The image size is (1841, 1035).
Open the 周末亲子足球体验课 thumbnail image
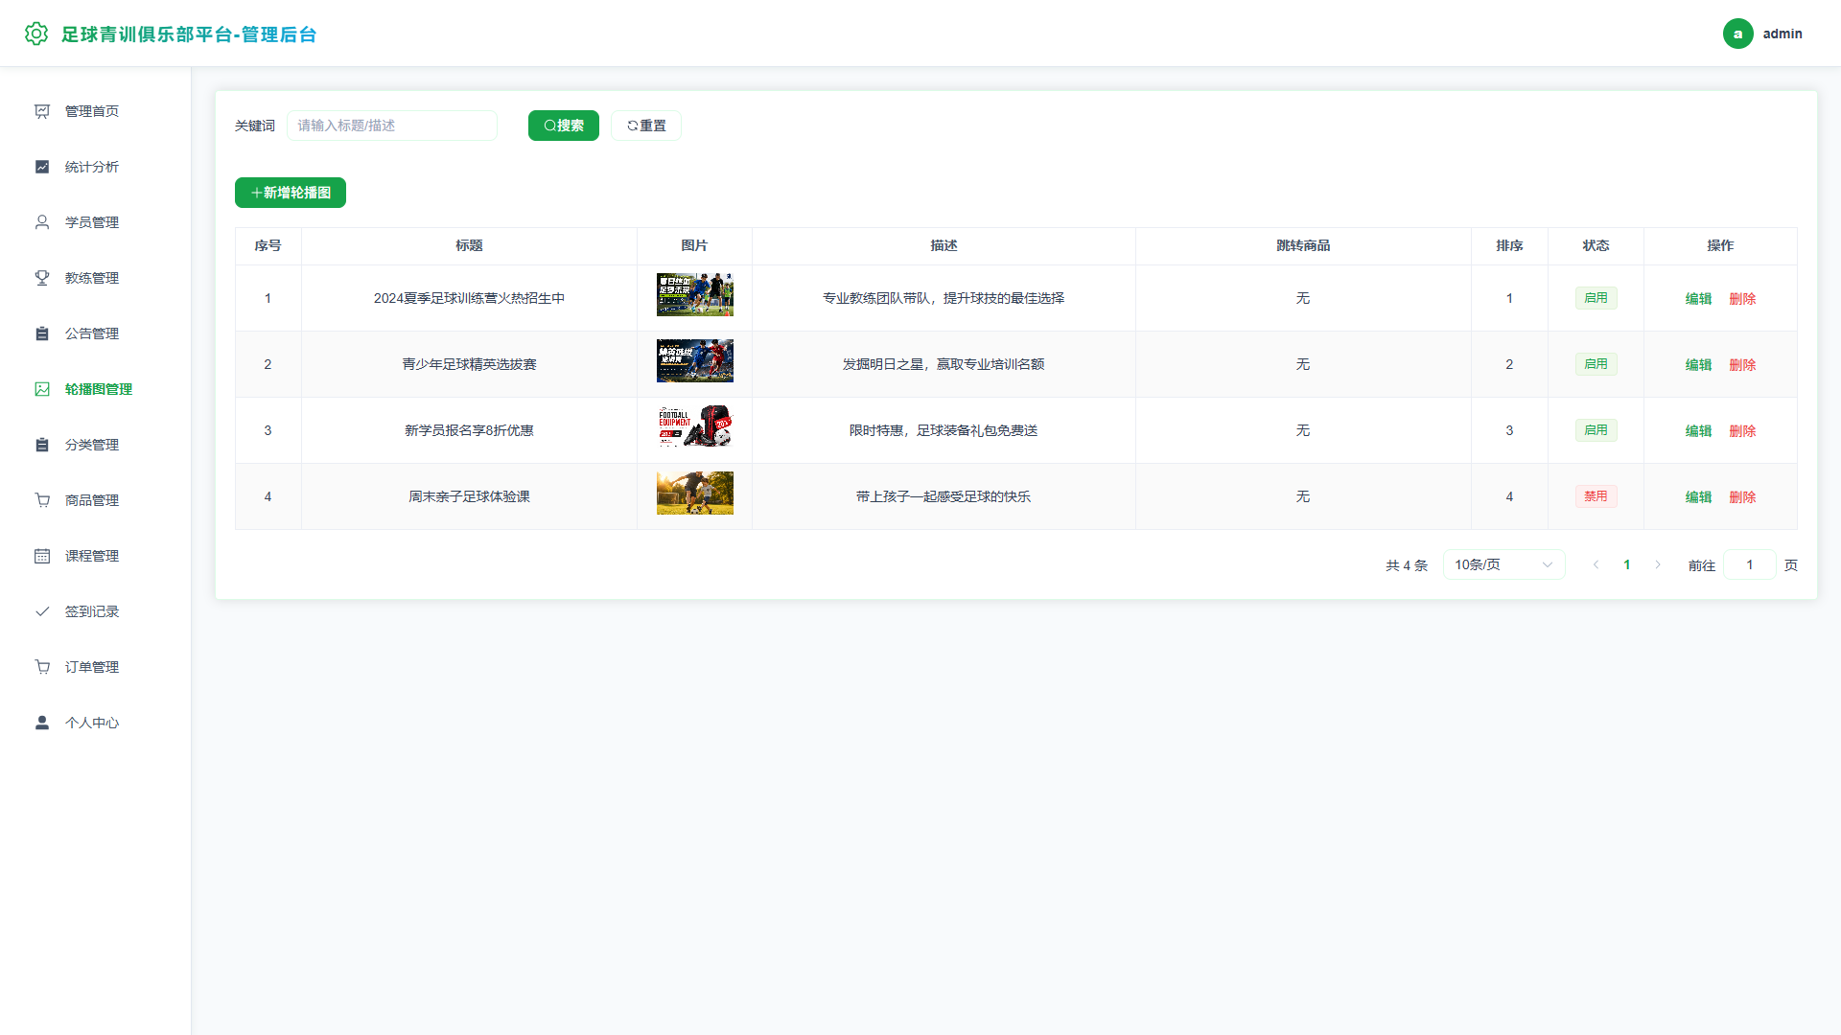point(695,494)
